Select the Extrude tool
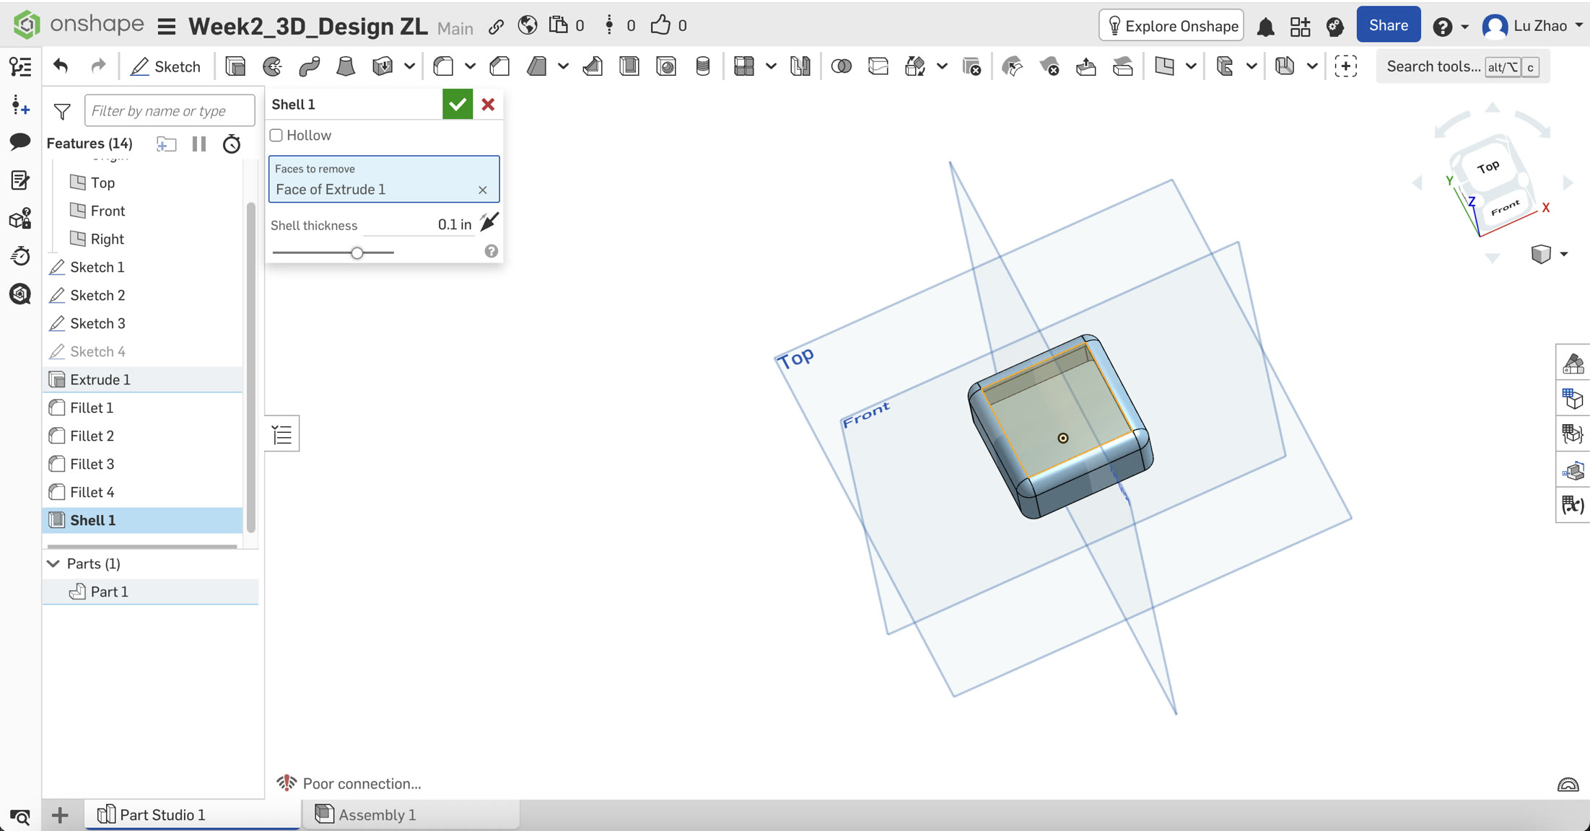The width and height of the screenshot is (1590, 831). tap(235, 66)
